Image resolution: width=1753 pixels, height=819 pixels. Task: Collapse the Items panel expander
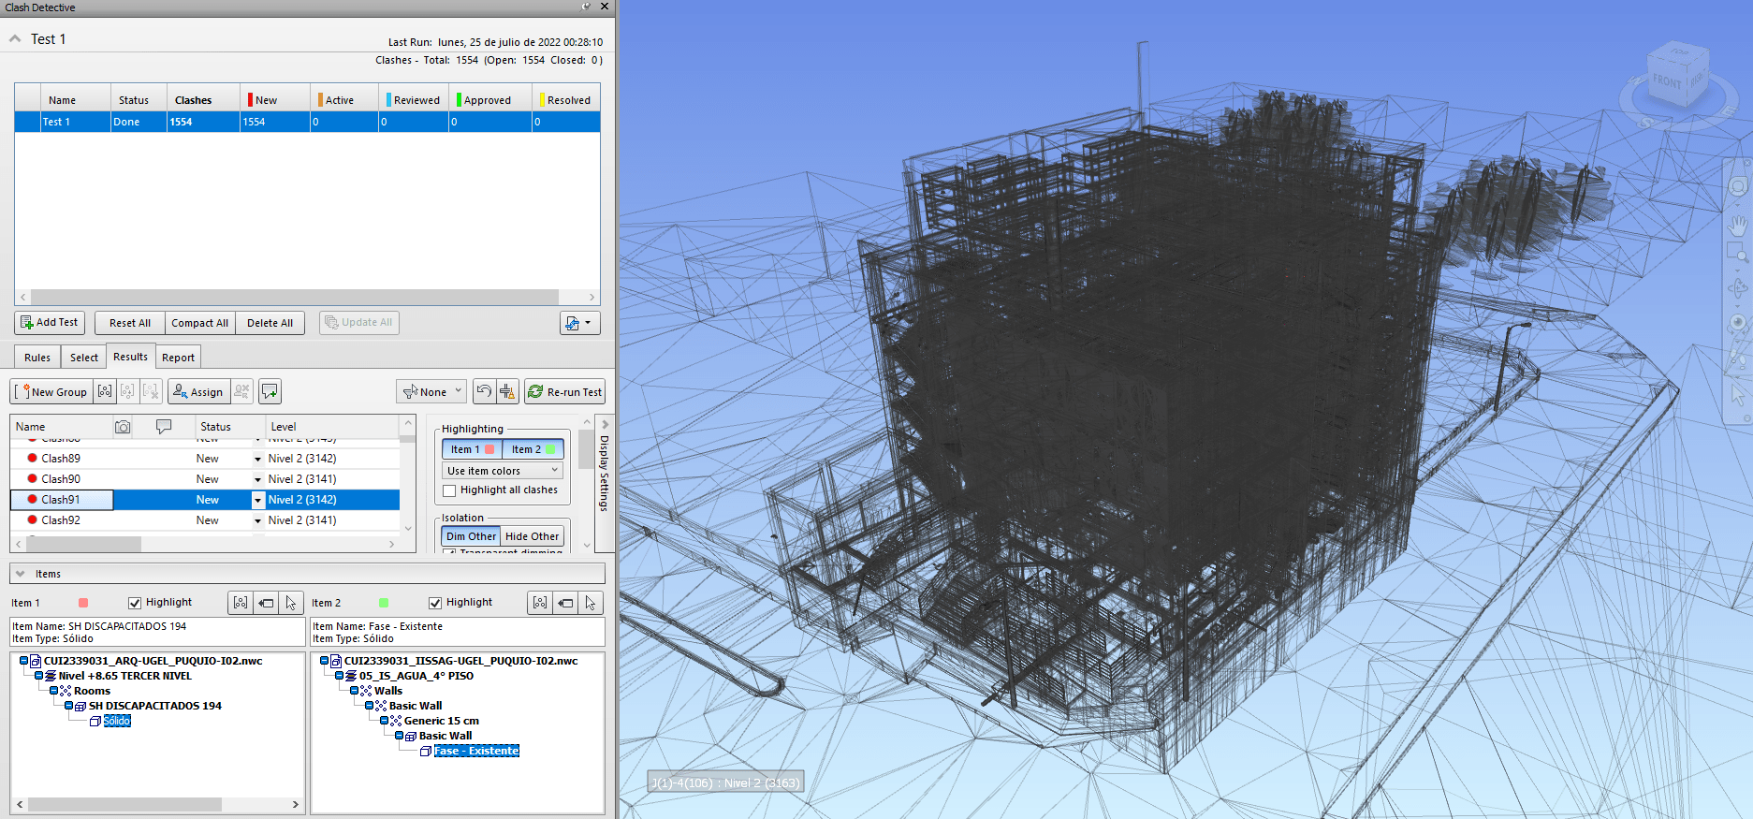click(21, 574)
